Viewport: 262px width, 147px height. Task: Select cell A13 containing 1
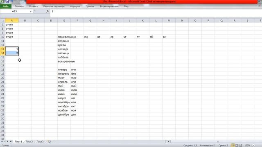[x=12, y=49]
